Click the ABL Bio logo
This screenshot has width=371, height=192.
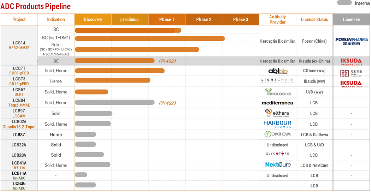(x=278, y=71)
